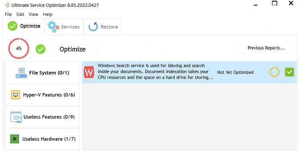The width and height of the screenshot is (301, 151).
Task: Click the yellow circle status indicator
Action: 275,72
